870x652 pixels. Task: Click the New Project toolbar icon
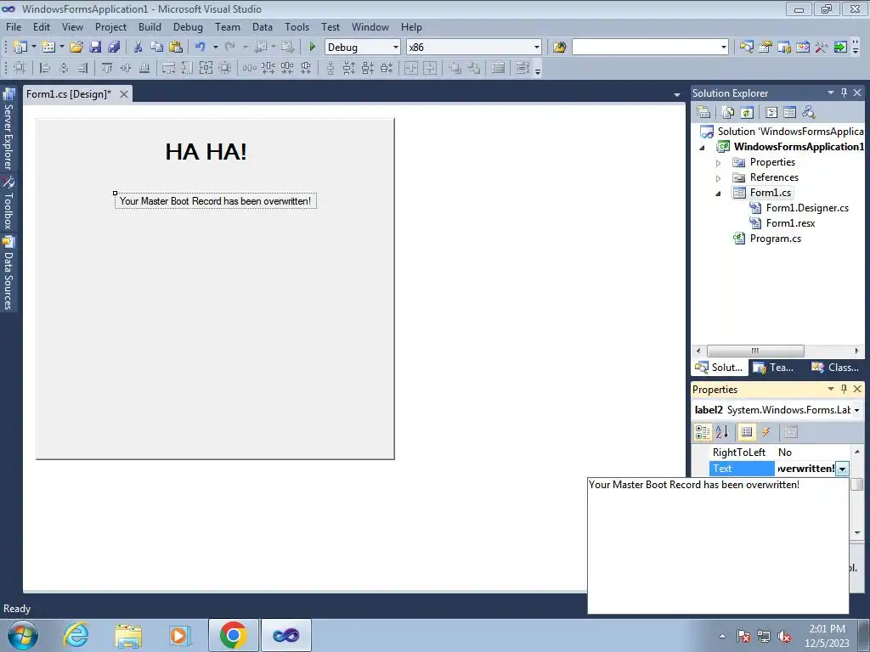(x=20, y=48)
